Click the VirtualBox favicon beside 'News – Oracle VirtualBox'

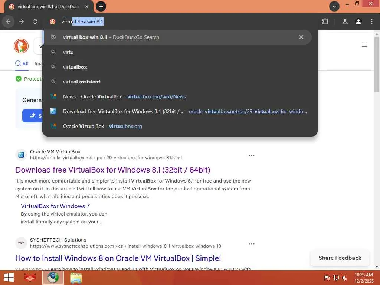(53, 96)
